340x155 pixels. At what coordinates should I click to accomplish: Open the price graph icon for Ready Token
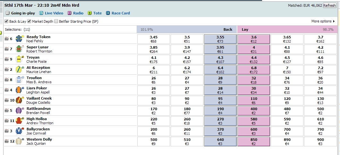click(7, 39)
